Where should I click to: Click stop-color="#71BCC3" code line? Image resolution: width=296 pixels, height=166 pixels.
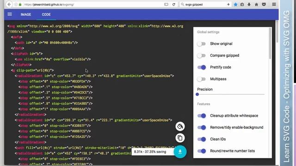pyautogui.click(x=55, y=98)
